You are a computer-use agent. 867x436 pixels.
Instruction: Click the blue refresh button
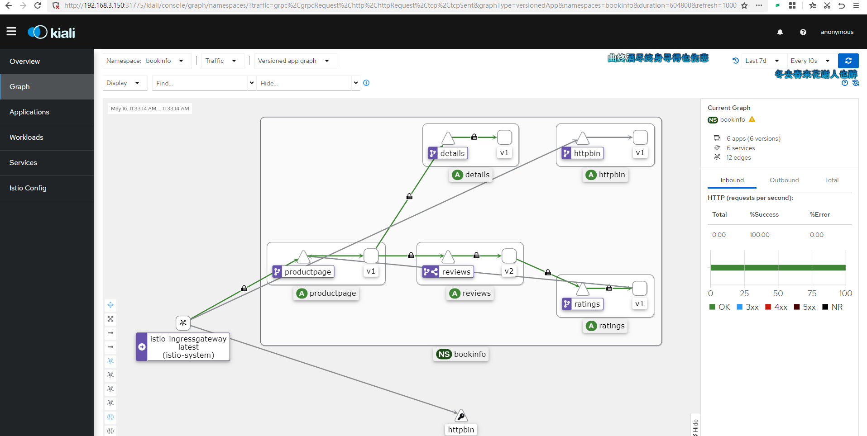coord(848,61)
